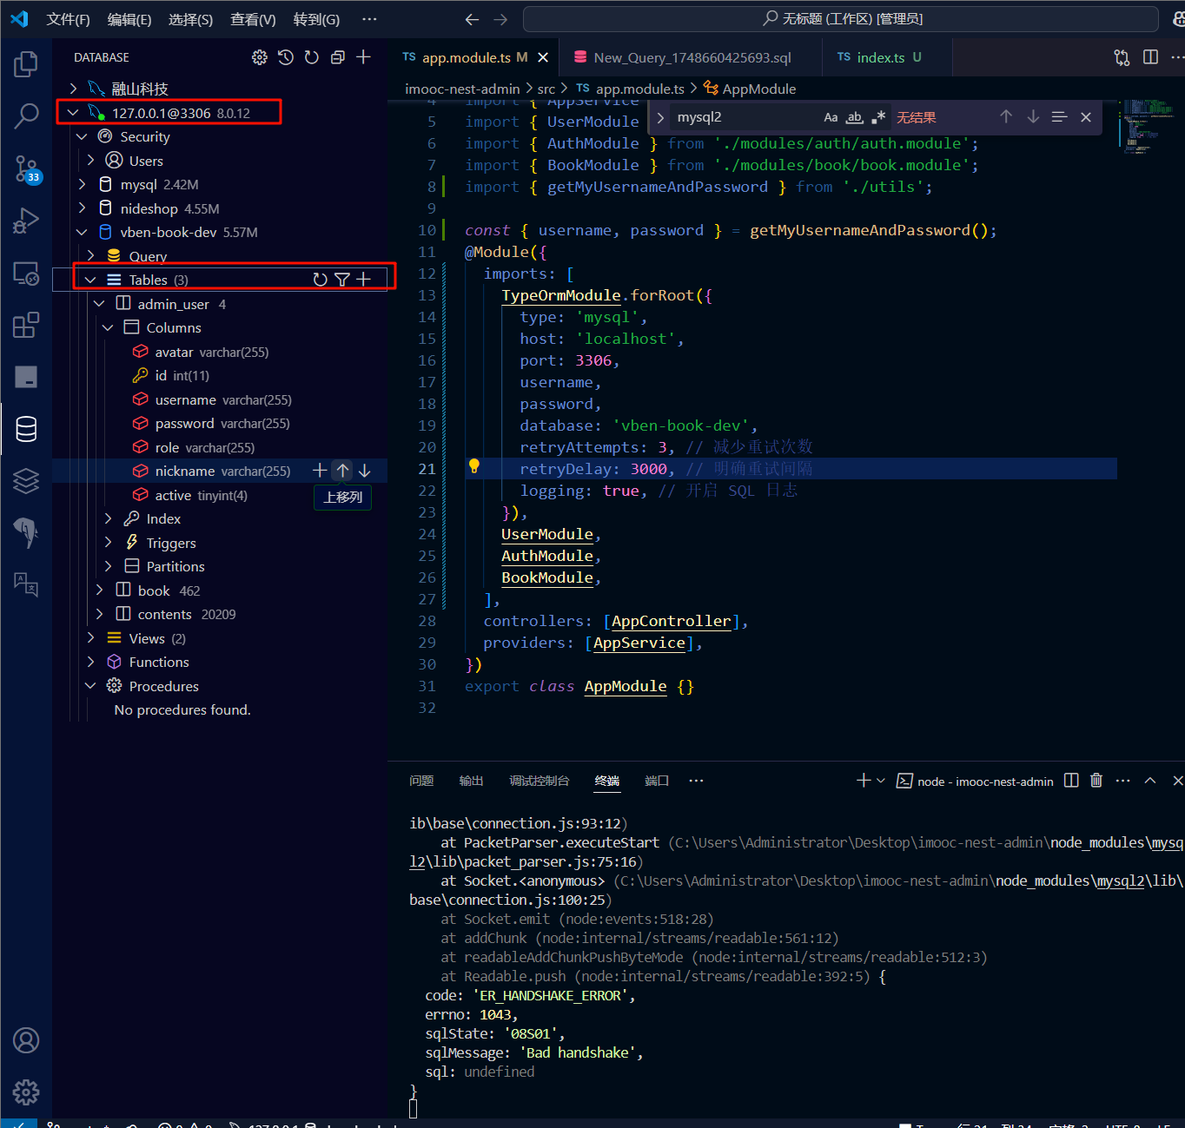Click the AppModule breadcrumb

(758, 89)
